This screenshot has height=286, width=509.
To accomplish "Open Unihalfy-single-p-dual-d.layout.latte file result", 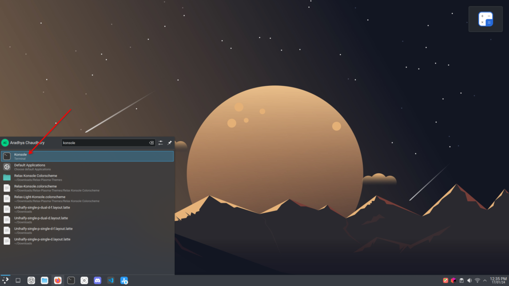I will pyautogui.click(x=87, y=220).
